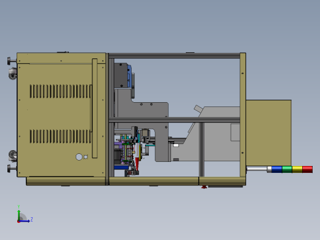
Task: Select the dark gray motor housing at top
Action: 121,76
